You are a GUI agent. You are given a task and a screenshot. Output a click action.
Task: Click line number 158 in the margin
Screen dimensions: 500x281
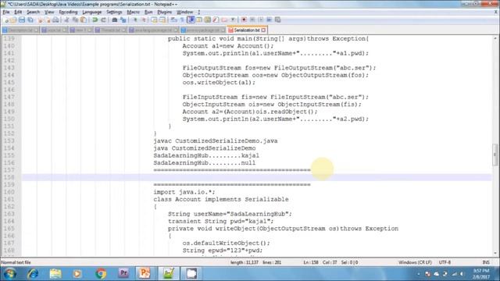click(x=9, y=177)
